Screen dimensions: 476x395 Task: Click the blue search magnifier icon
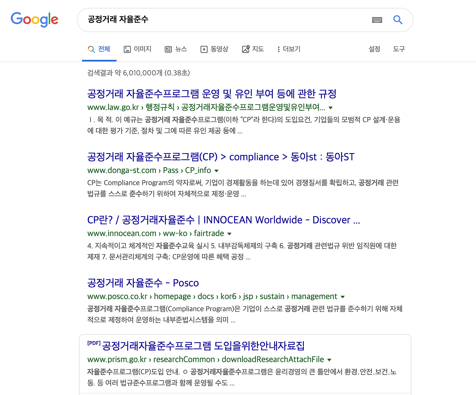coord(398,20)
